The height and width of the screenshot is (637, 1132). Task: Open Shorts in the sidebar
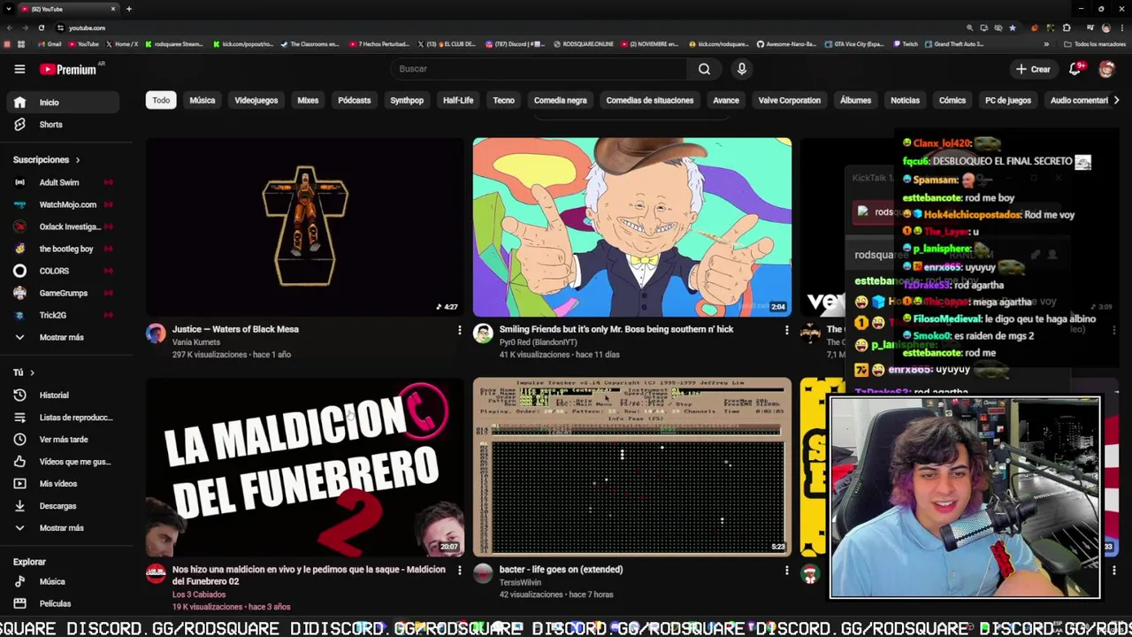click(x=62, y=125)
